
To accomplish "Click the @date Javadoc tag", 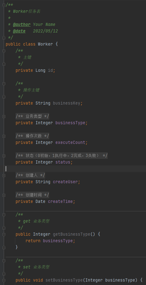I will [19, 31].
